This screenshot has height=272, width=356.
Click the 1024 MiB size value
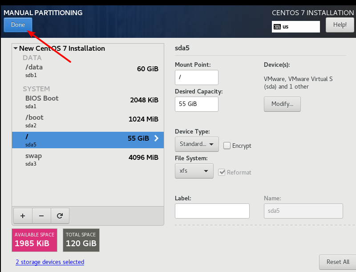pyautogui.click(x=143, y=119)
